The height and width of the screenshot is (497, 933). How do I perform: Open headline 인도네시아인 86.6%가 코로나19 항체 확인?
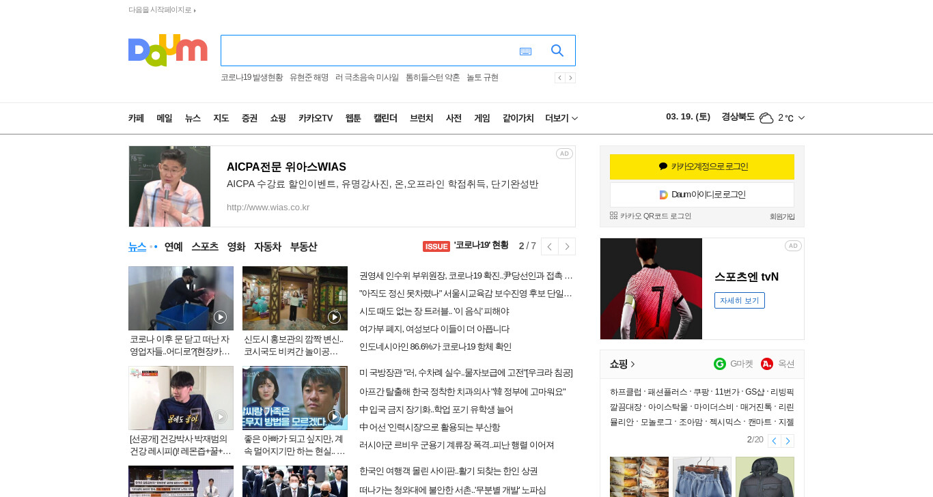pyautogui.click(x=435, y=347)
